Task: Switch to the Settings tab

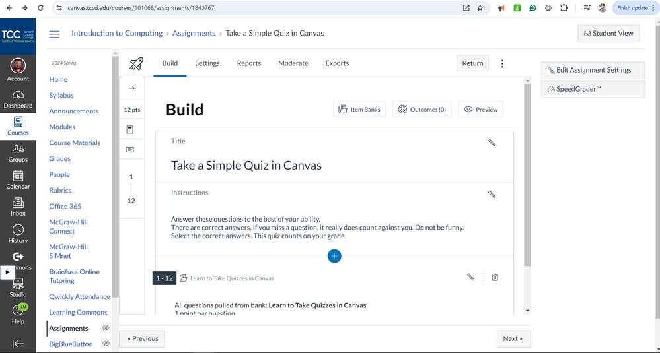Action: [207, 63]
